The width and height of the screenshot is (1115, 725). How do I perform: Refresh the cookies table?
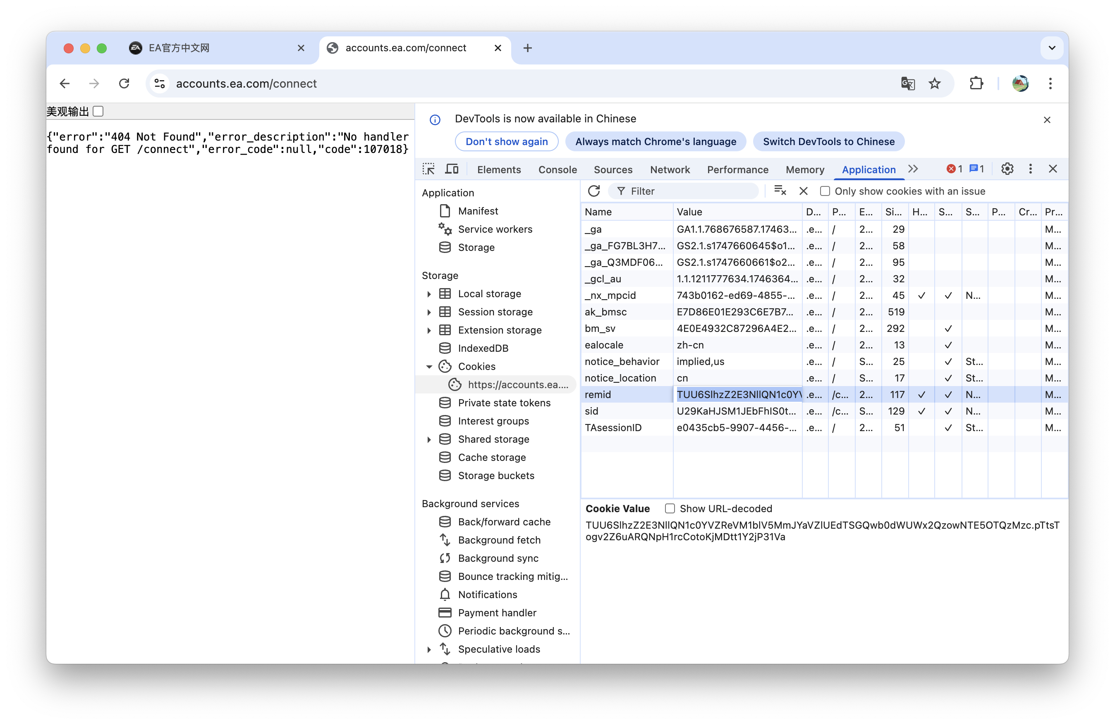click(594, 191)
